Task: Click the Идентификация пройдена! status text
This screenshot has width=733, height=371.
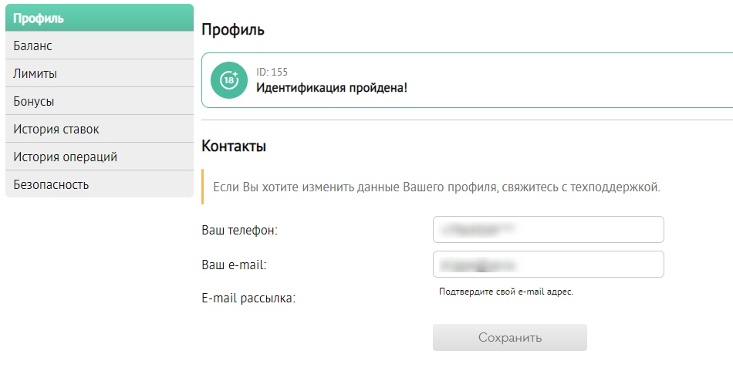Action: pyautogui.click(x=332, y=88)
